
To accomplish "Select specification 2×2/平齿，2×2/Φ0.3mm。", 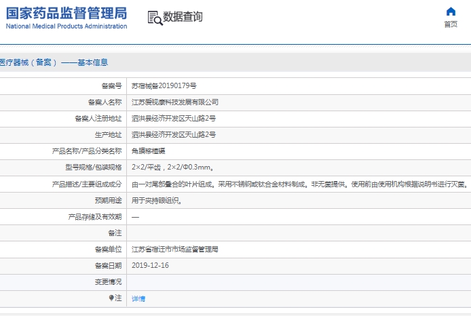I will 172,167.
